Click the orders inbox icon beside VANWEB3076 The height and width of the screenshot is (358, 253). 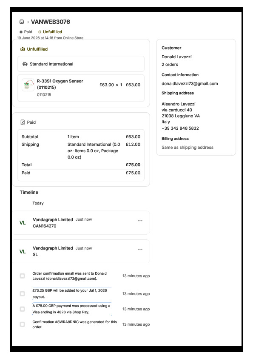click(x=22, y=22)
